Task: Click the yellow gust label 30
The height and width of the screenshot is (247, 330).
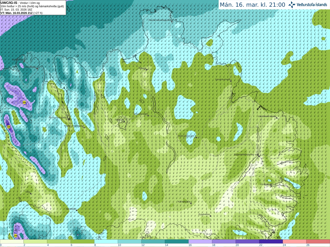Action: pos(9,127)
